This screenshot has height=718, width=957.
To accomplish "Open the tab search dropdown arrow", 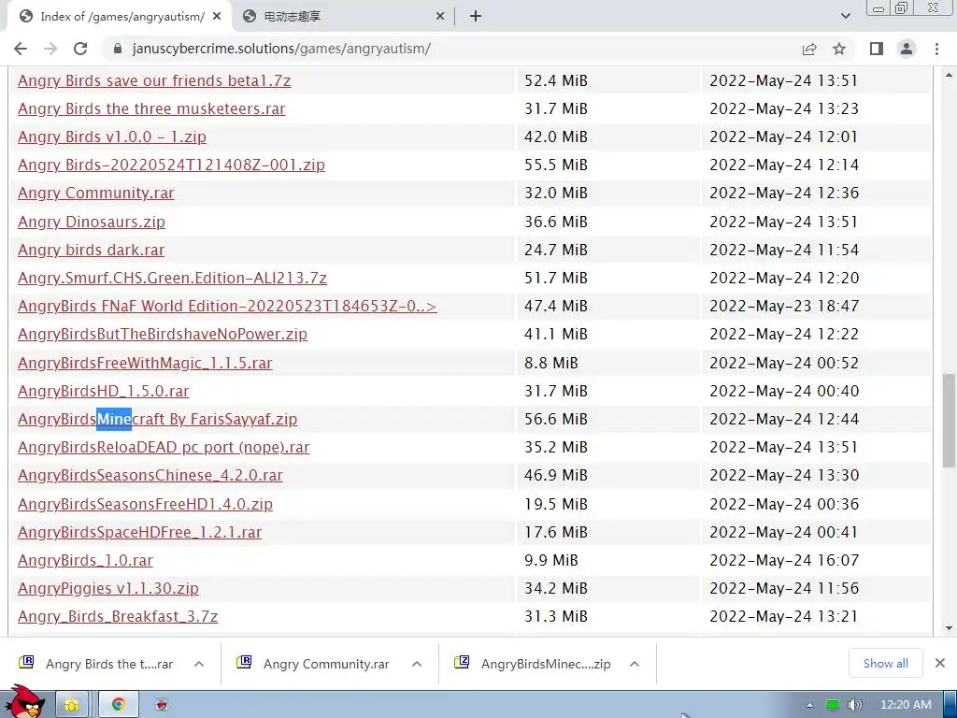I will coord(845,17).
